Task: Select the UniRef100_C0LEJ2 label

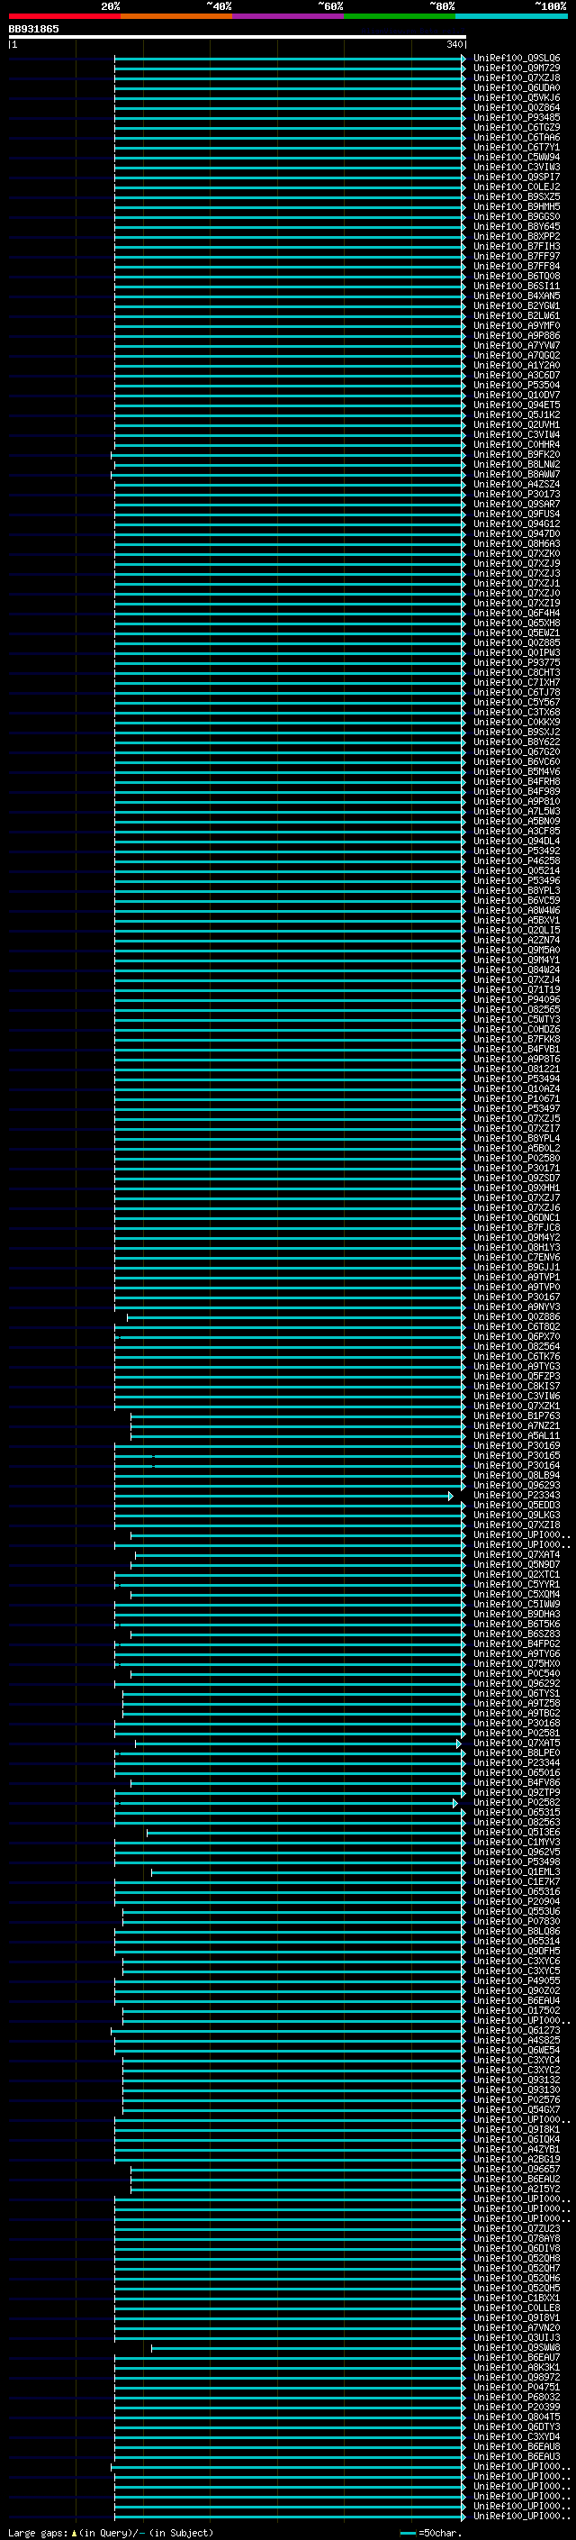Action: coord(517,187)
